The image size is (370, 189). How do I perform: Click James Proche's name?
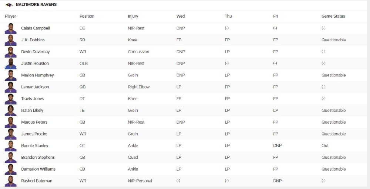coord(34,134)
